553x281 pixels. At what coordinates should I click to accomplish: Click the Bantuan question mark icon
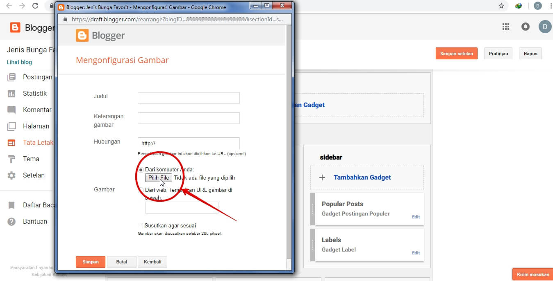tap(11, 221)
